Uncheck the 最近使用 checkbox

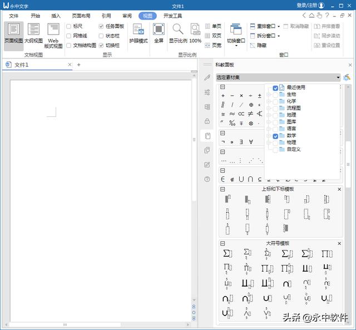click(275, 88)
